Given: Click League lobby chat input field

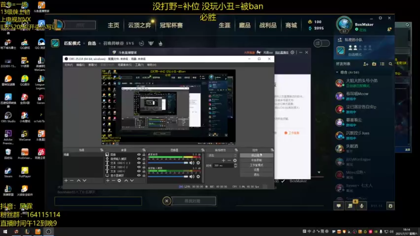Looking at the screenshot, I should coord(98,201).
